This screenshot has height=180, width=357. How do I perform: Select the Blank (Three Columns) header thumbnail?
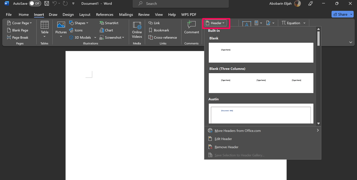tap(261, 83)
